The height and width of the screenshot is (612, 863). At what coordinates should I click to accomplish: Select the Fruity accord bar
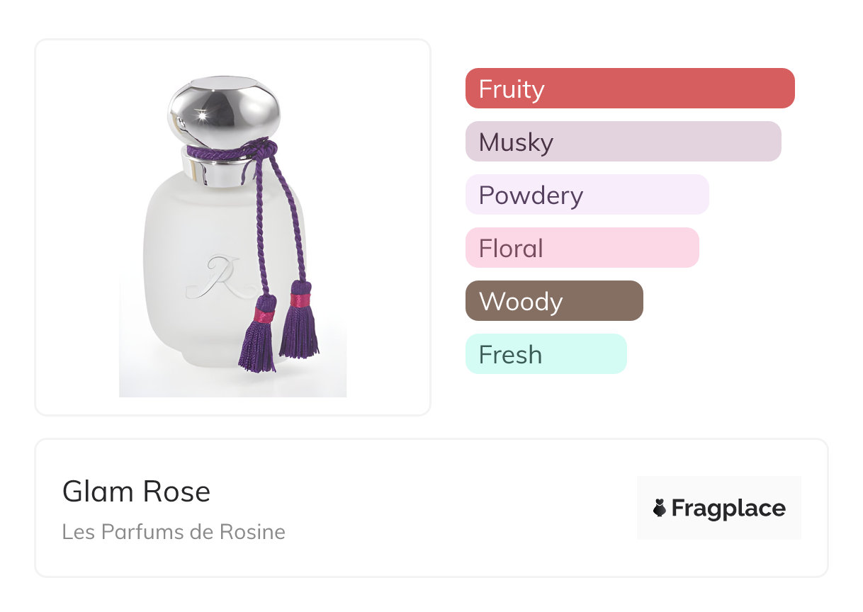[629, 89]
